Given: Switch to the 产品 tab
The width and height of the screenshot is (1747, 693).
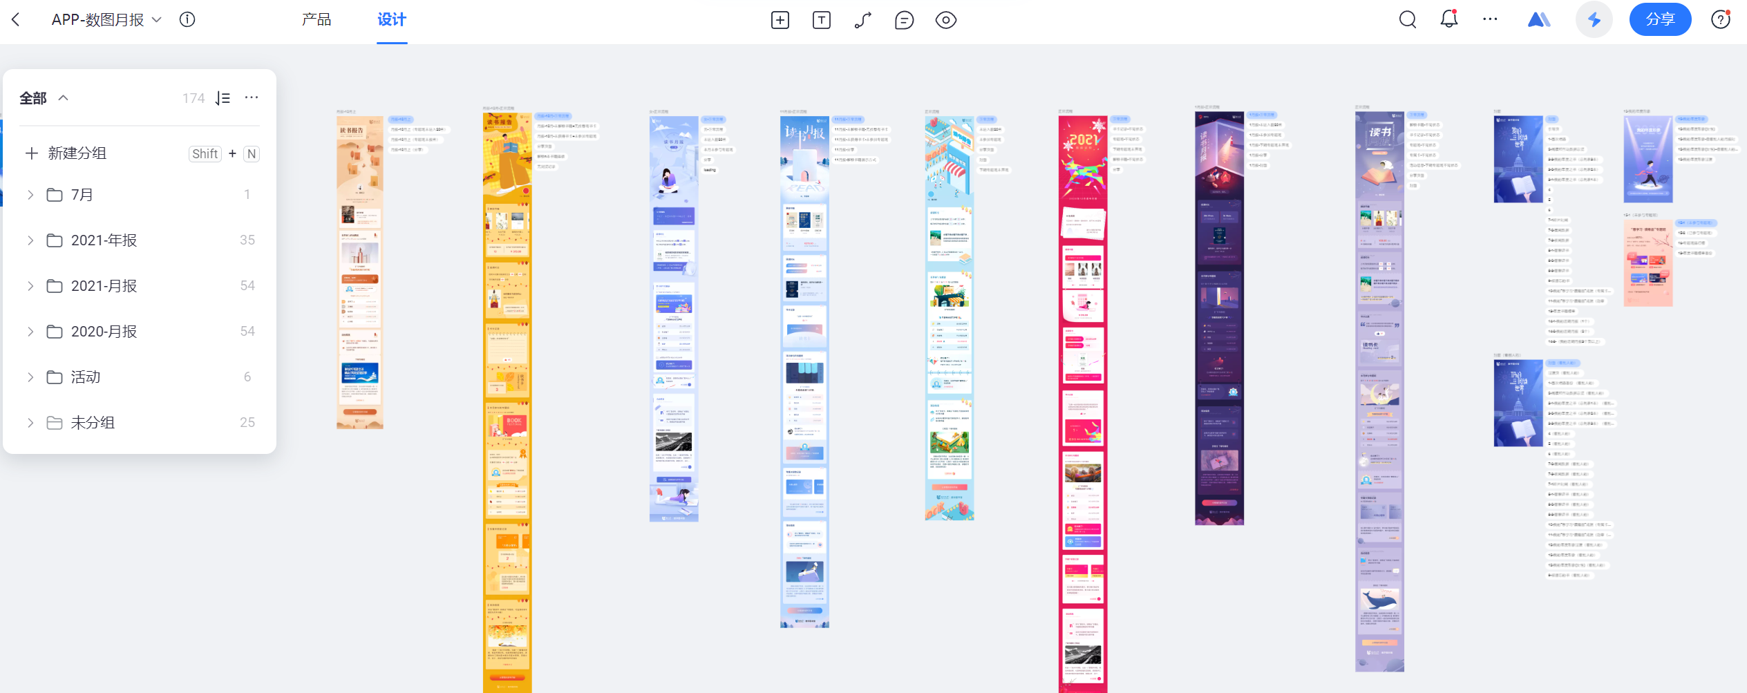Looking at the screenshot, I should pos(317,20).
